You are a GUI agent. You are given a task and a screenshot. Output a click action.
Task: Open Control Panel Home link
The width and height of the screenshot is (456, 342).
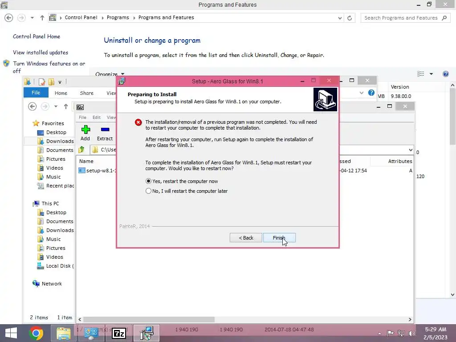tap(37, 37)
